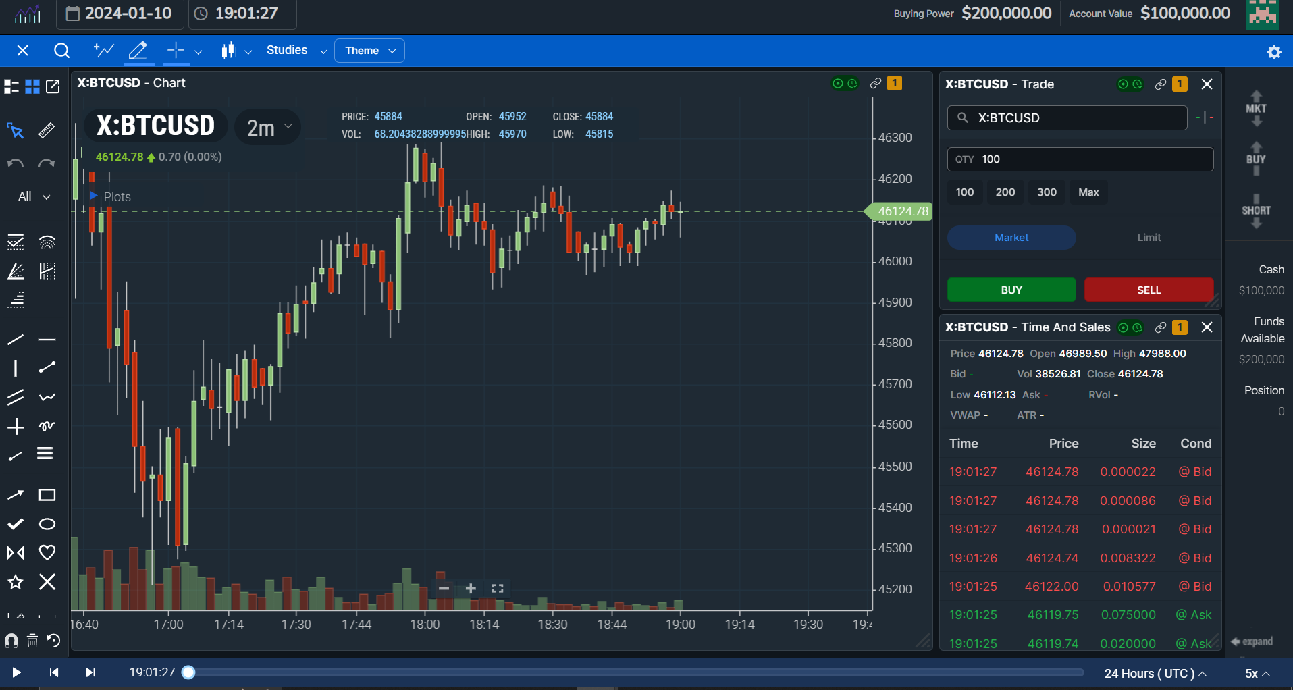Expand the Theme dropdown
The image size is (1293, 690).
[x=369, y=50]
